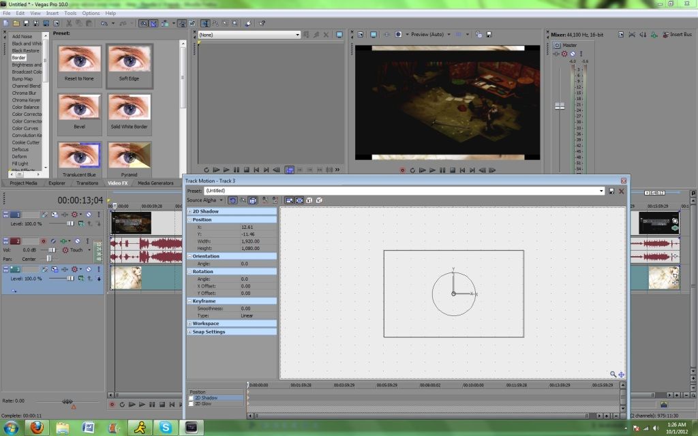This screenshot has height=436, width=698.
Task: Toggle Lock Aspect Ratio in Track Motion
Action: coord(289,201)
